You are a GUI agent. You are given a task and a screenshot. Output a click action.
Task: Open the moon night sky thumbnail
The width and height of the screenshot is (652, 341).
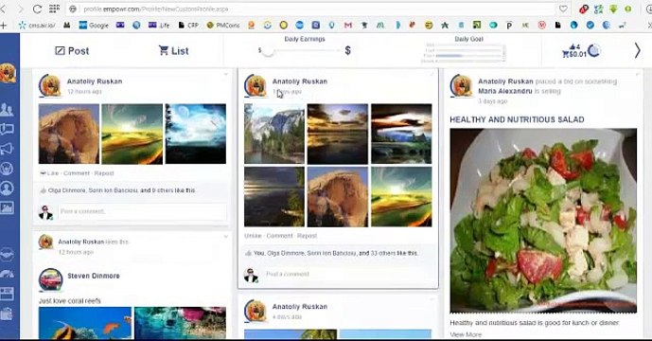pos(196,134)
